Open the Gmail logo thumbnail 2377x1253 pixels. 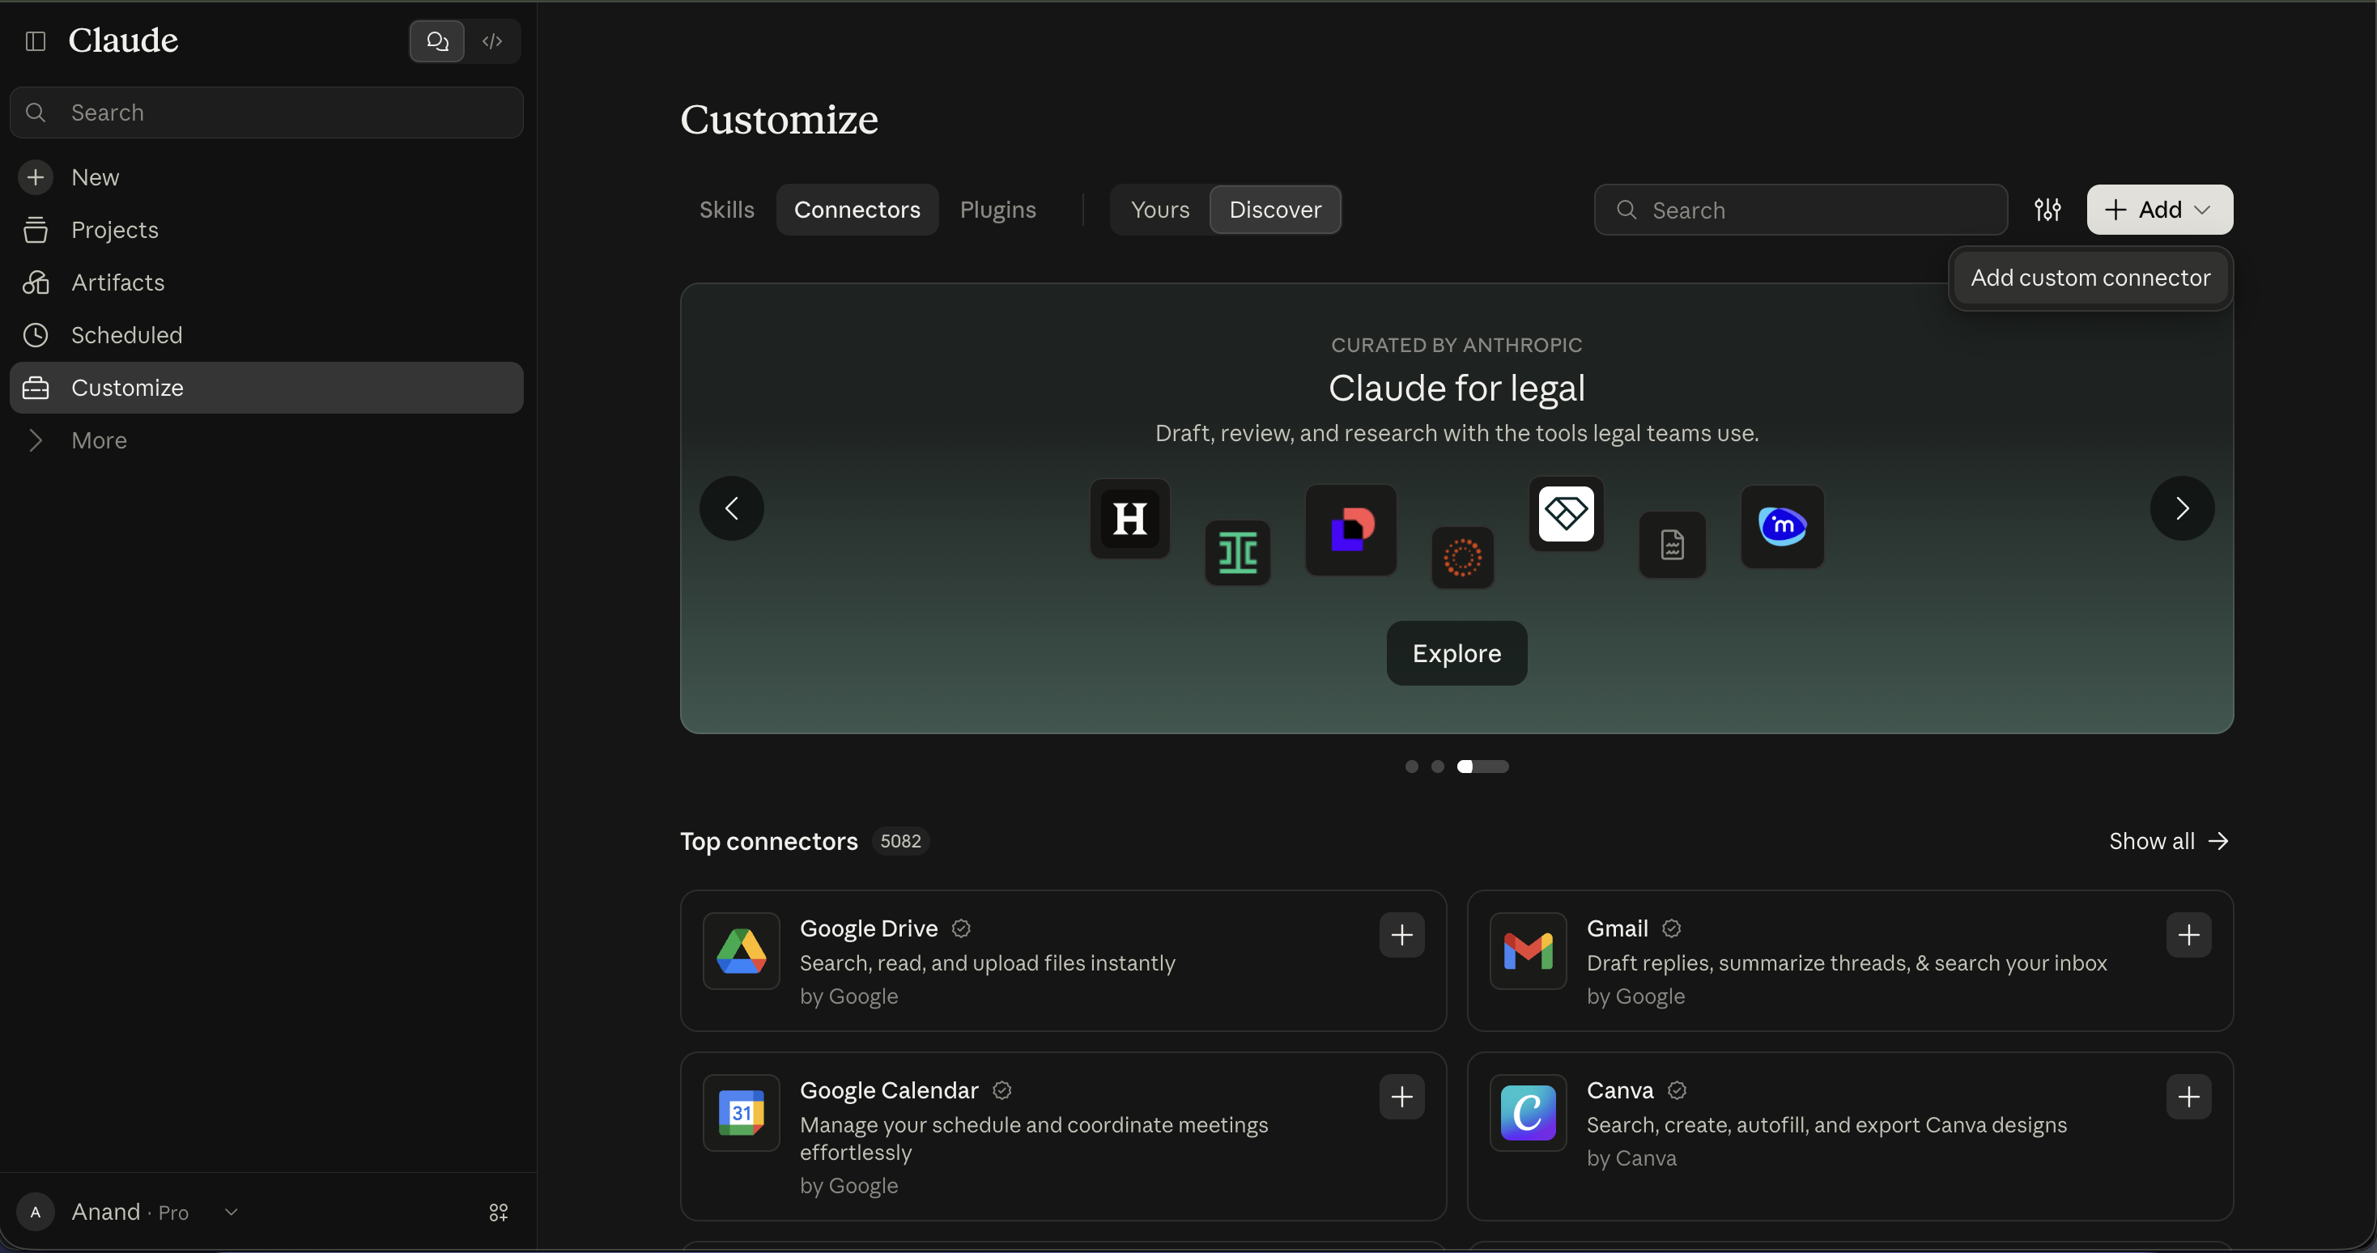click(1528, 951)
